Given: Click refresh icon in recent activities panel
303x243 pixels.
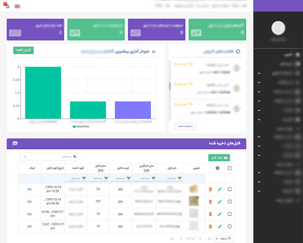Looking at the screenshot, I should coord(238,52).
